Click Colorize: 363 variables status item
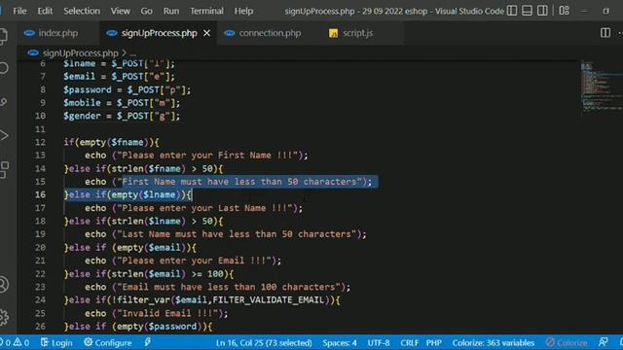Screen dimensions: 623x350 (x=494, y=342)
